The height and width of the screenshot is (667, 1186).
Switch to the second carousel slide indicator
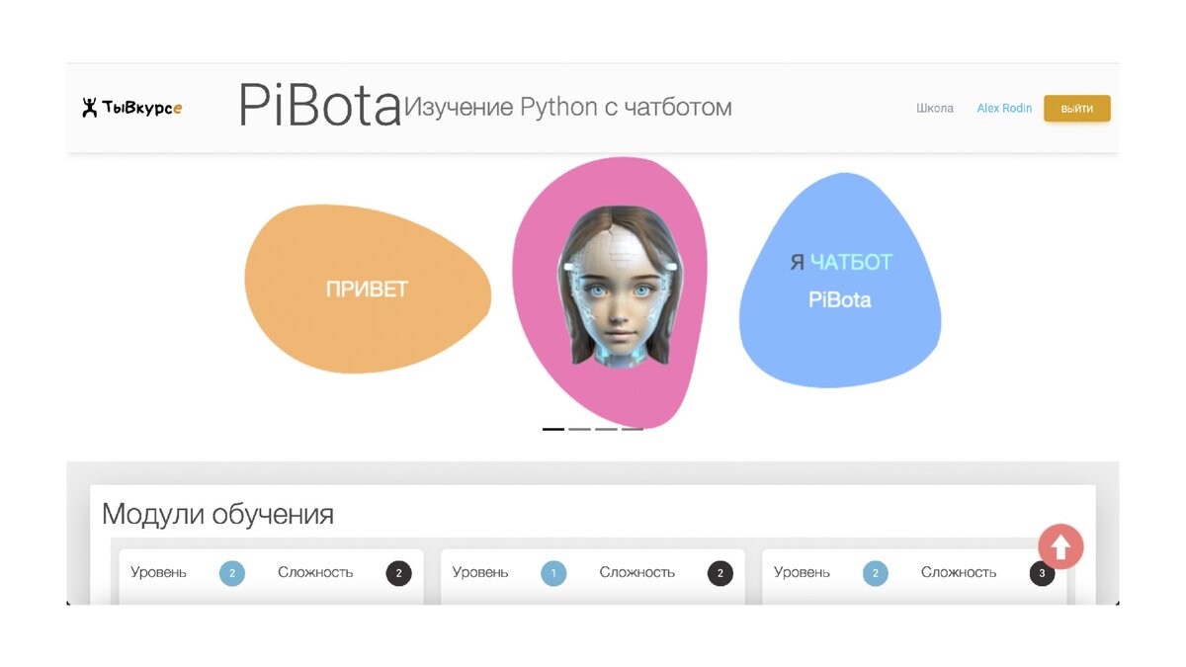pos(580,429)
